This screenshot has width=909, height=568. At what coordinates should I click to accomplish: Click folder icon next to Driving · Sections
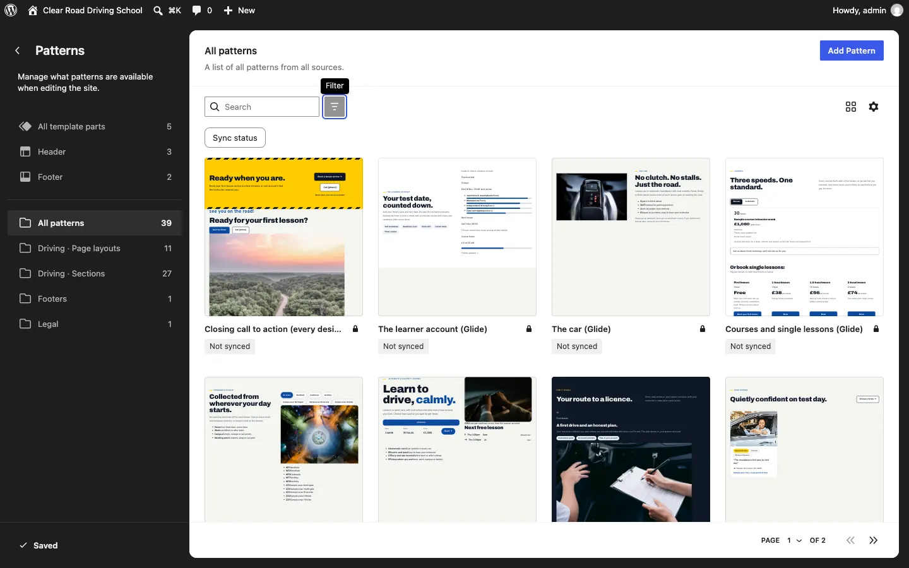pyautogui.click(x=25, y=273)
